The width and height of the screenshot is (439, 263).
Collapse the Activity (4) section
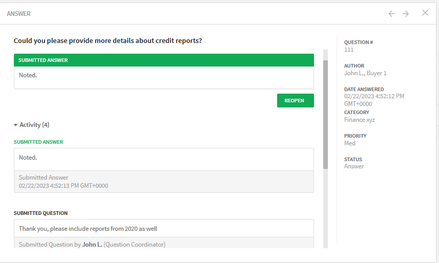(x=16, y=125)
